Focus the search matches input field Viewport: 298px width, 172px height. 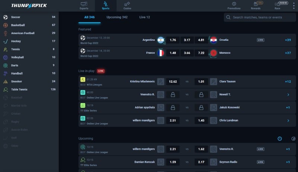260,17
